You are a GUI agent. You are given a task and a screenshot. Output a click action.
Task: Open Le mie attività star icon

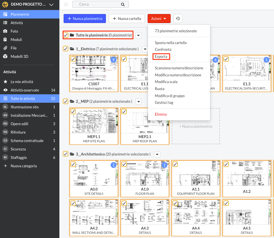(5, 82)
